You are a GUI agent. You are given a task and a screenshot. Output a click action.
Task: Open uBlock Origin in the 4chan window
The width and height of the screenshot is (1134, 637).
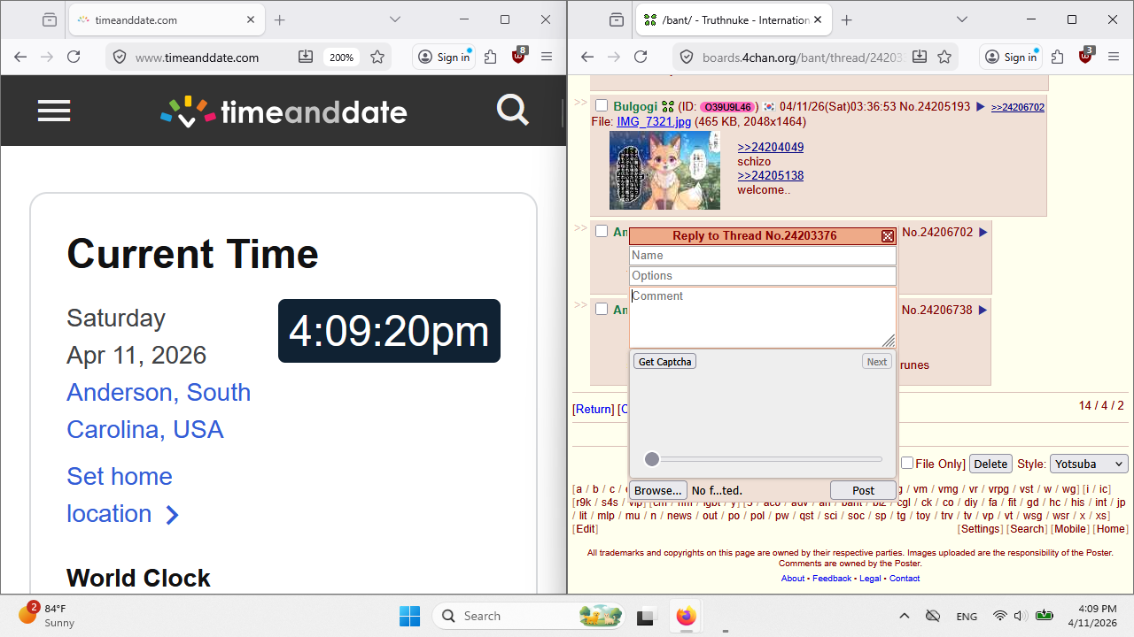[1086, 57]
